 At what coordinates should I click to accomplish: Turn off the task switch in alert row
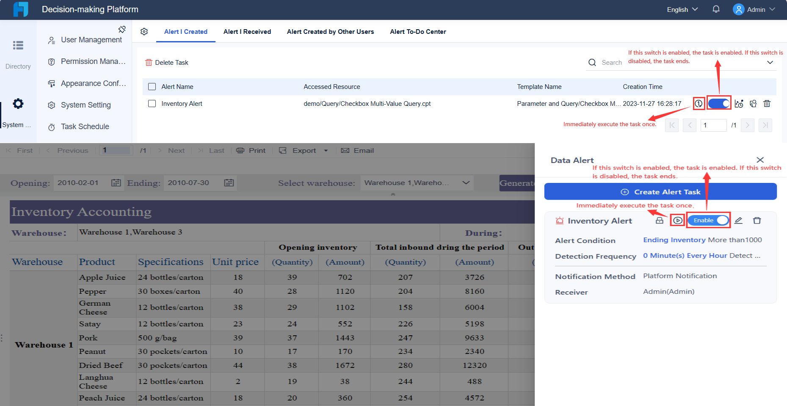point(719,103)
